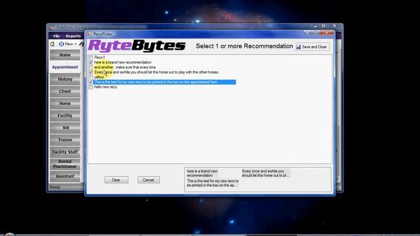Select 'hello new reco' list row text
This screenshot has width=420, height=236.
click(x=106, y=87)
